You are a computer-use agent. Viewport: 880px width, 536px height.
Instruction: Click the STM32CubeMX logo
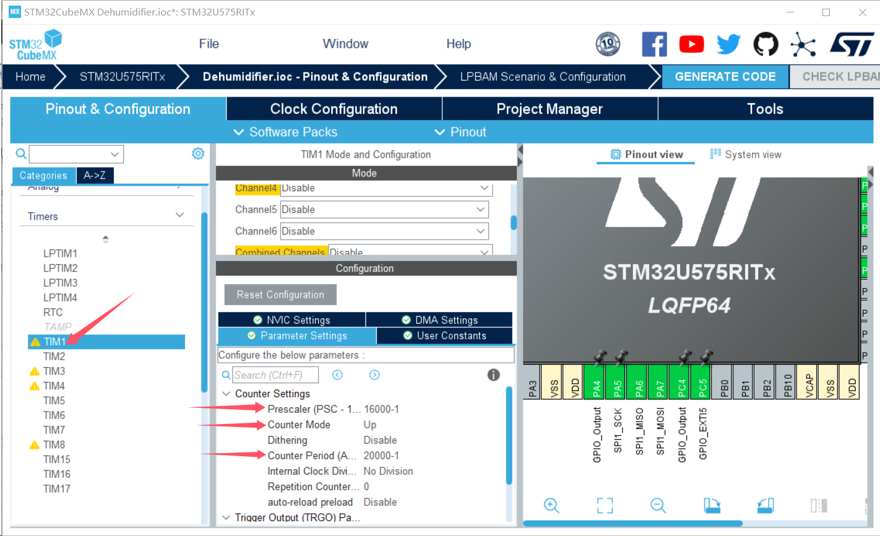click(36, 45)
